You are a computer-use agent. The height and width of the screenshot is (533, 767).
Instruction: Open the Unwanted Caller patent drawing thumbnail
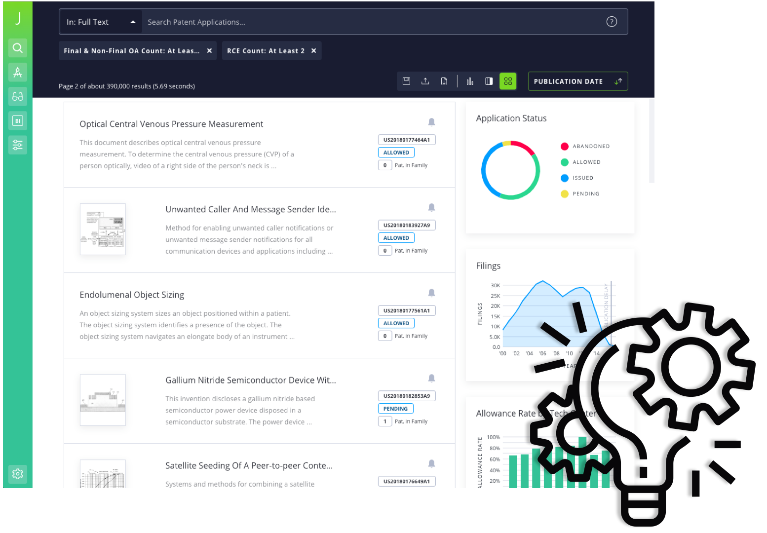[x=103, y=229]
